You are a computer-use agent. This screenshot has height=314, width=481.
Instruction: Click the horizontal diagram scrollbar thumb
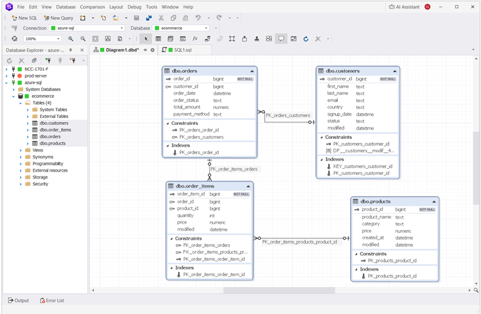[x=279, y=290]
